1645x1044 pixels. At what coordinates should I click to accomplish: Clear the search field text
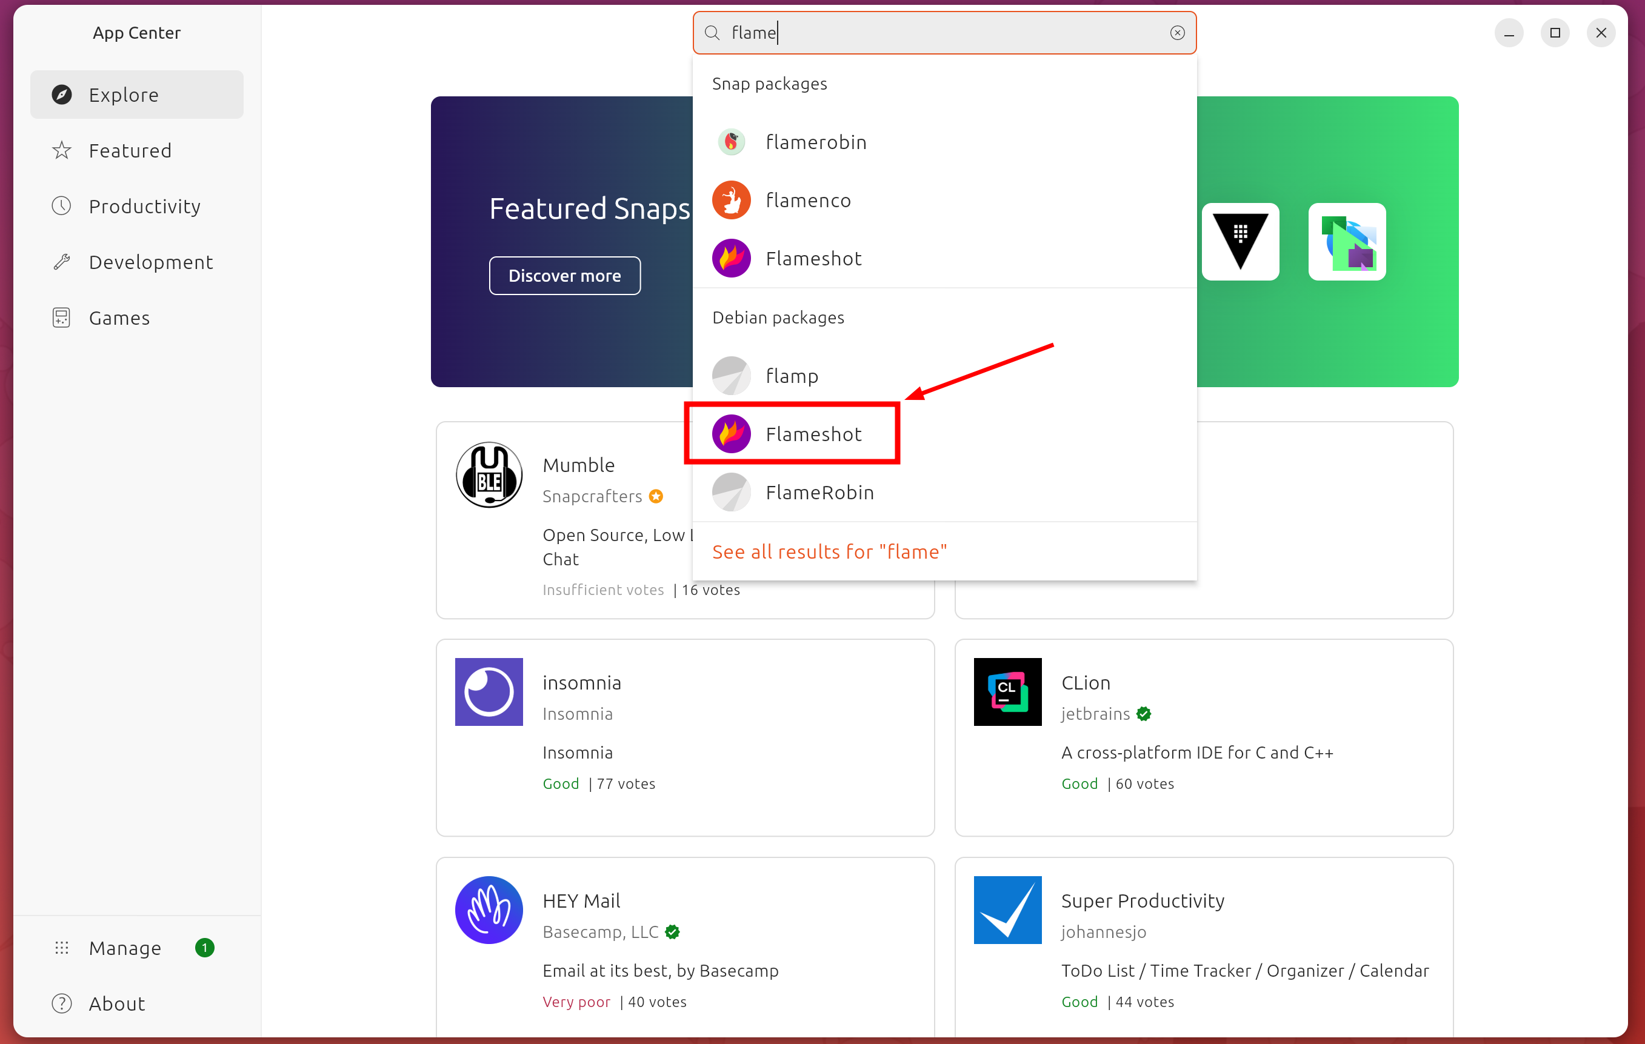point(1177,33)
